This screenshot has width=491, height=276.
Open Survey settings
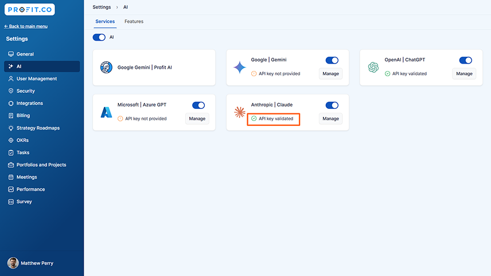pos(42,202)
